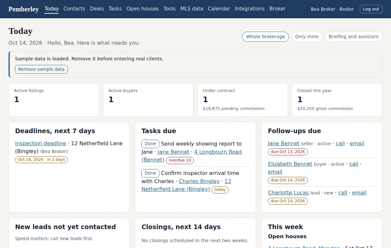Open the Tools menu item
The image size is (391, 248).
pyautogui.click(x=169, y=9)
